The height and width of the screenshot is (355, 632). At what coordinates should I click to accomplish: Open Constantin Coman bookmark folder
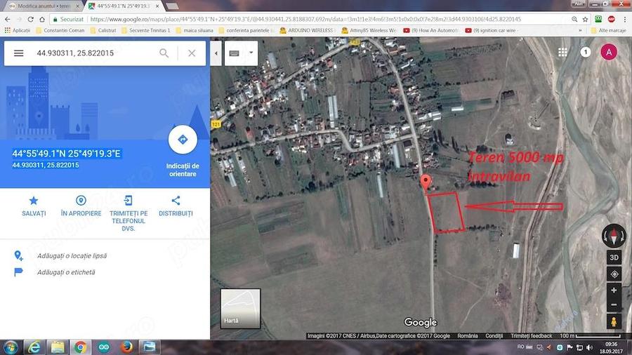pyautogui.click(x=60, y=30)
